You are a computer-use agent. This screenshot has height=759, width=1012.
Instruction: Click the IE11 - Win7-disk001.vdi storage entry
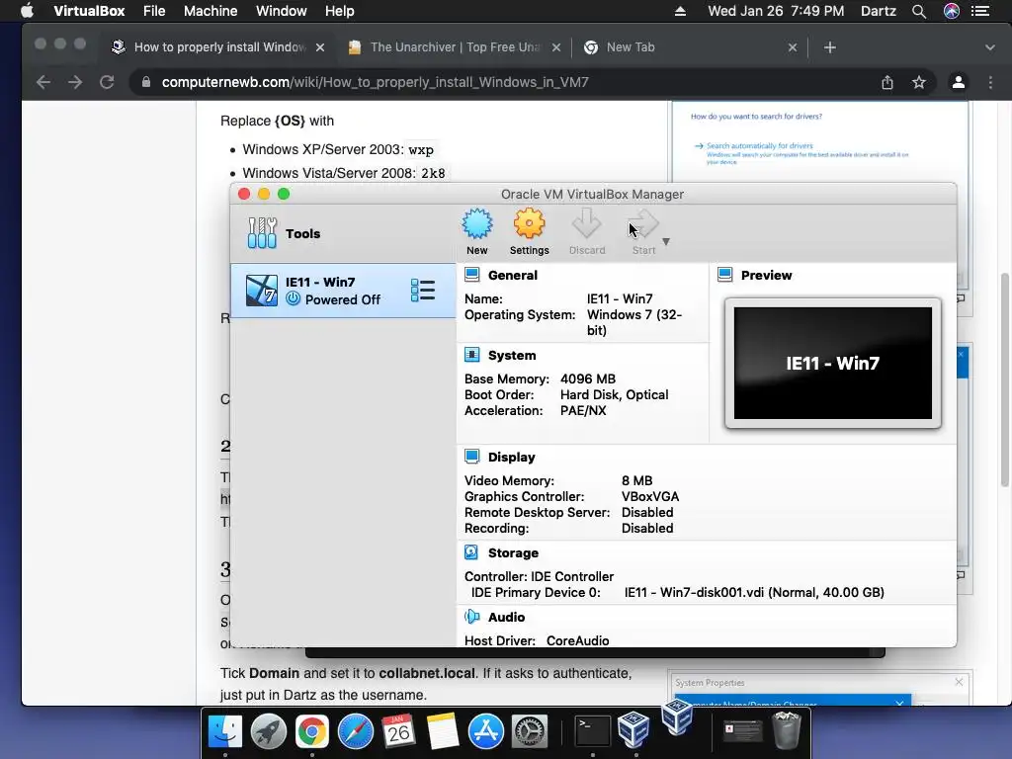[754, 593]
